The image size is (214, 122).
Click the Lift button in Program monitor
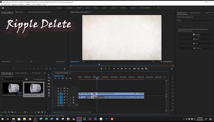(134, 69)
